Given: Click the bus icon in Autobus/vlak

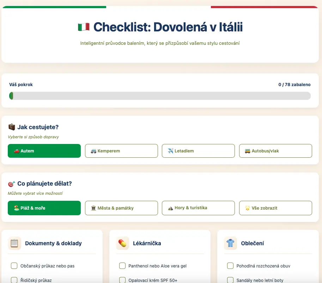Looking at the screenshot, I should (248, 151).
